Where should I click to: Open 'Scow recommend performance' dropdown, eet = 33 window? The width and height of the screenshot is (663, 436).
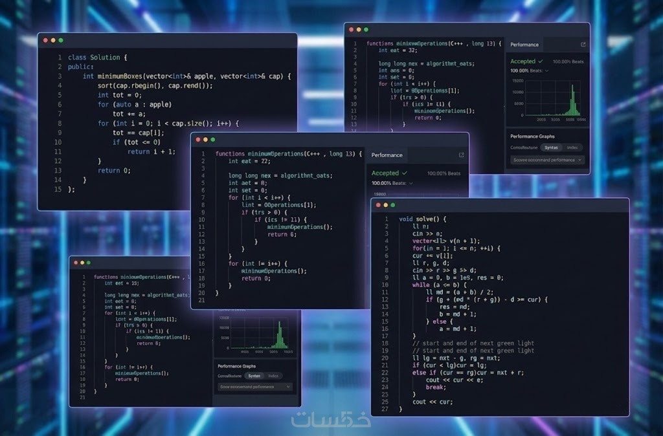tap(255, 387)
